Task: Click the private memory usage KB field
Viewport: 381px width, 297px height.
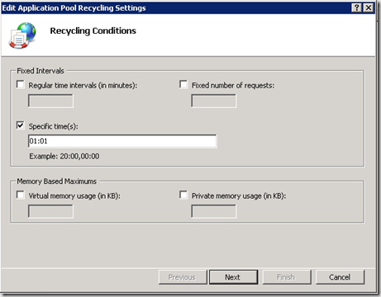Action: [214, 211]
